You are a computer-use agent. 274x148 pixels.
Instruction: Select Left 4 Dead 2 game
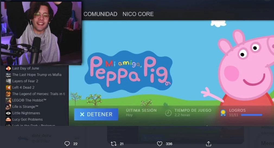point(23,88)
